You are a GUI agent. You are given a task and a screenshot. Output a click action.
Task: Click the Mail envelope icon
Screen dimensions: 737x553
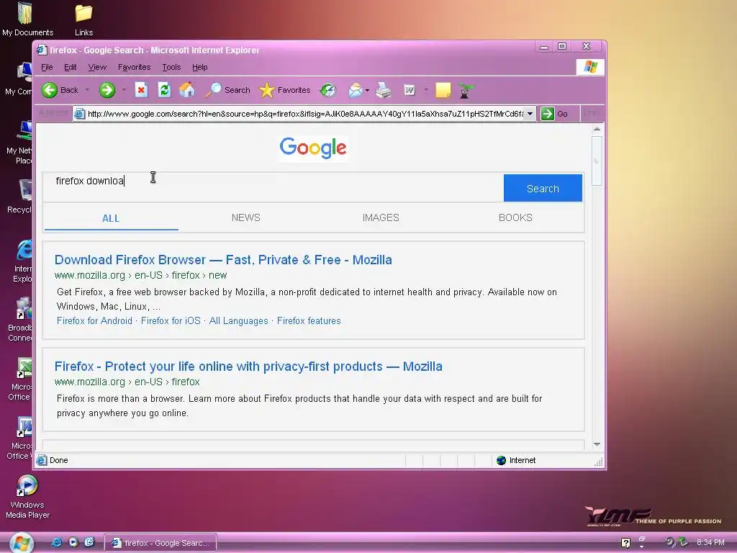[x=356, y=90]
